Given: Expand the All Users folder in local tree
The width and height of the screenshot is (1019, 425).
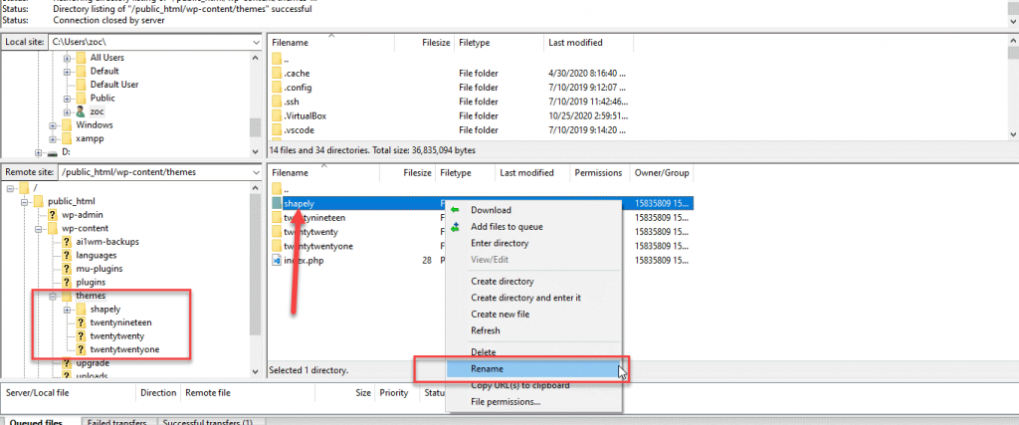Looking at the screenshot, I should [67, 58].
